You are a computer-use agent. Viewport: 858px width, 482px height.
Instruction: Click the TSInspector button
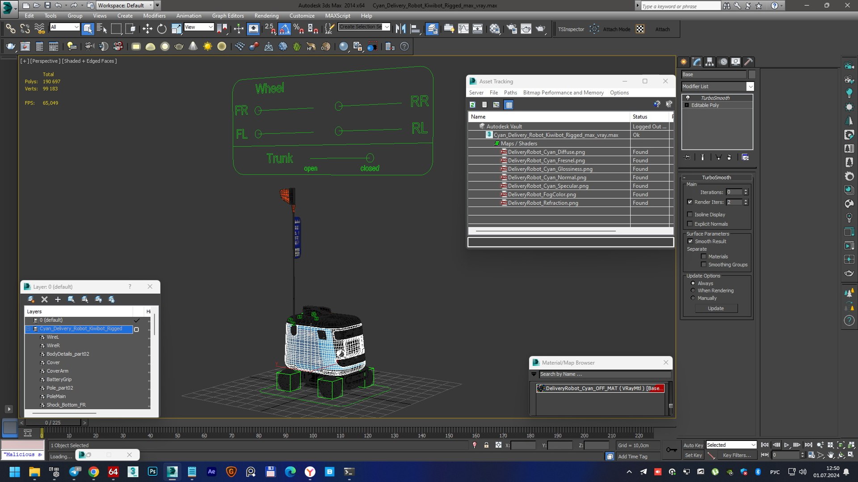[x=571, y=29]
